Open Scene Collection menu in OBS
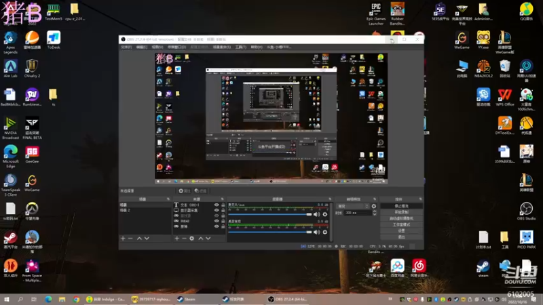The image size is (543, 305). [222, 47]
